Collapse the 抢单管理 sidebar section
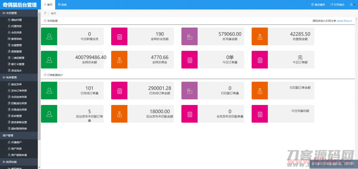358x169 pixels. coord(33,77)
